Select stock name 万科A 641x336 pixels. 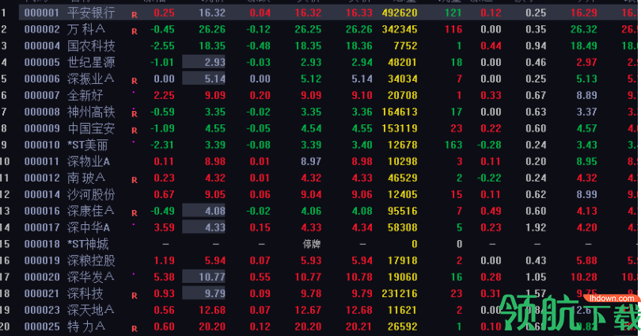[x=86, y=29]
